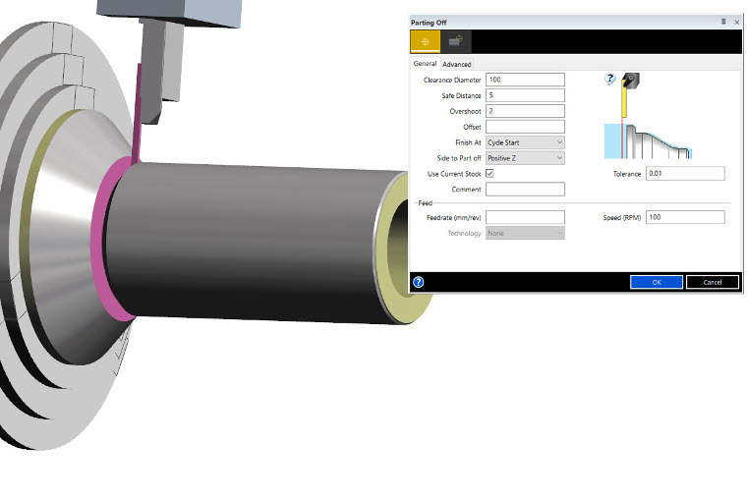Image resolution: width=747 pixels, height=500 pixels.
Task: Open help with the blue question icon
Action: point(419,282)
